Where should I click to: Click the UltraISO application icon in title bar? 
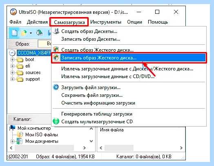pos(13,12)
